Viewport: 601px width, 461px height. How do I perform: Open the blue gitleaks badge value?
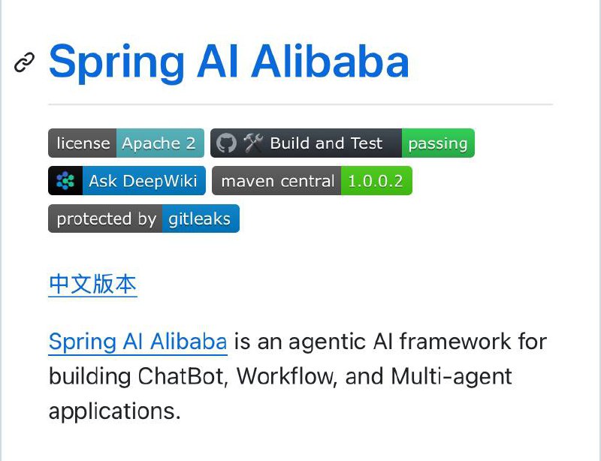click(x=201, y=218)
